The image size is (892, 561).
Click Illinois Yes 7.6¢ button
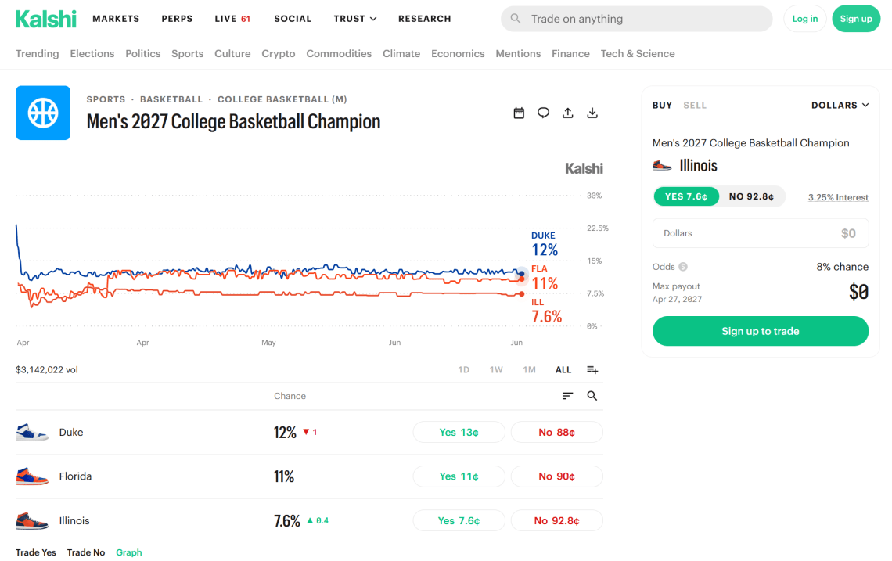pyautogui.click(x=459, y=520)
